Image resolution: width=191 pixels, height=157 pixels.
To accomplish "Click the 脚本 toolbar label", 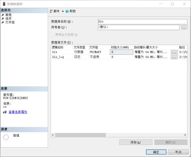I will coord(57,11).
